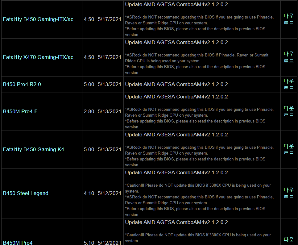Open the B450M Pro4 product link
This screenshot has width=298, height=245.
(18, 243)
